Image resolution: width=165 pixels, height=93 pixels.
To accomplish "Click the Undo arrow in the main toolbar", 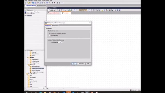I will (47, 3).
